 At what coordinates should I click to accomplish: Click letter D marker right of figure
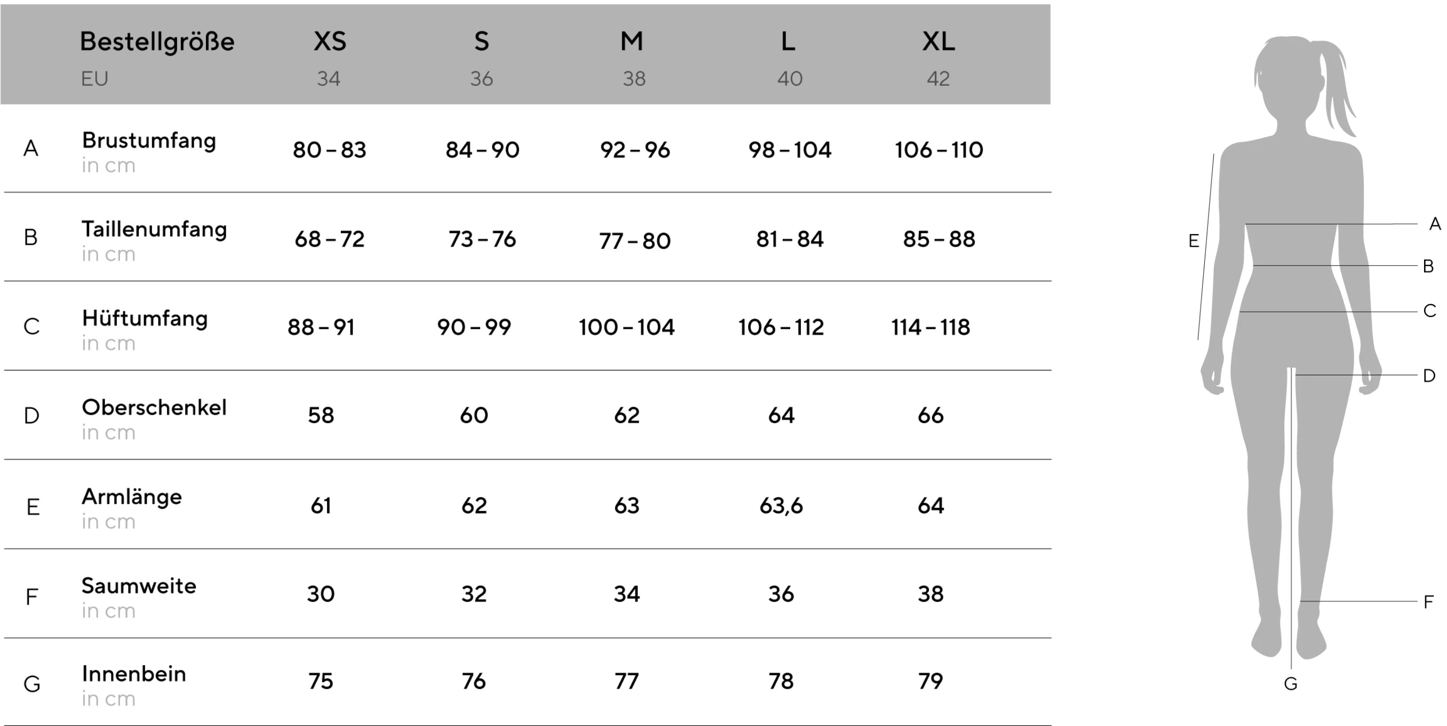1429,375
